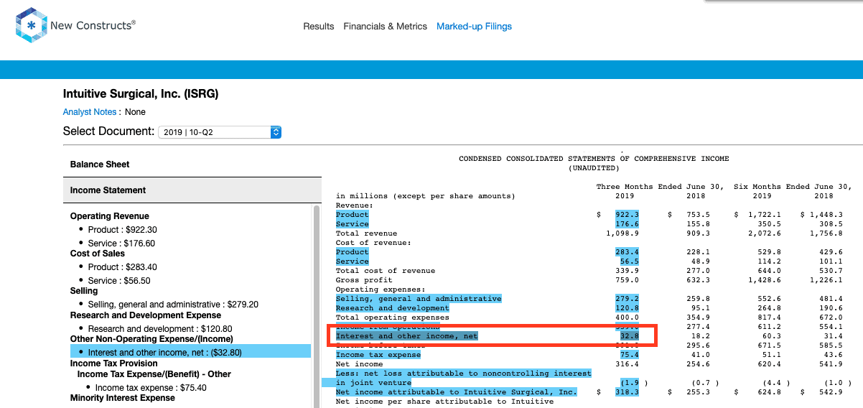Screen dimensions: 863x408
Task: Click Operating Revenue category heading
Action: pyautogui.click(x=110, y=216)
